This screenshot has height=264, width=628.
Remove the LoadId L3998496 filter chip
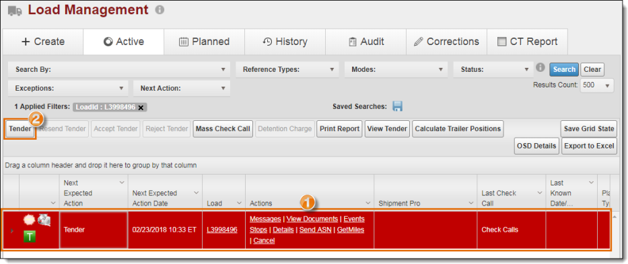point(141,107)
